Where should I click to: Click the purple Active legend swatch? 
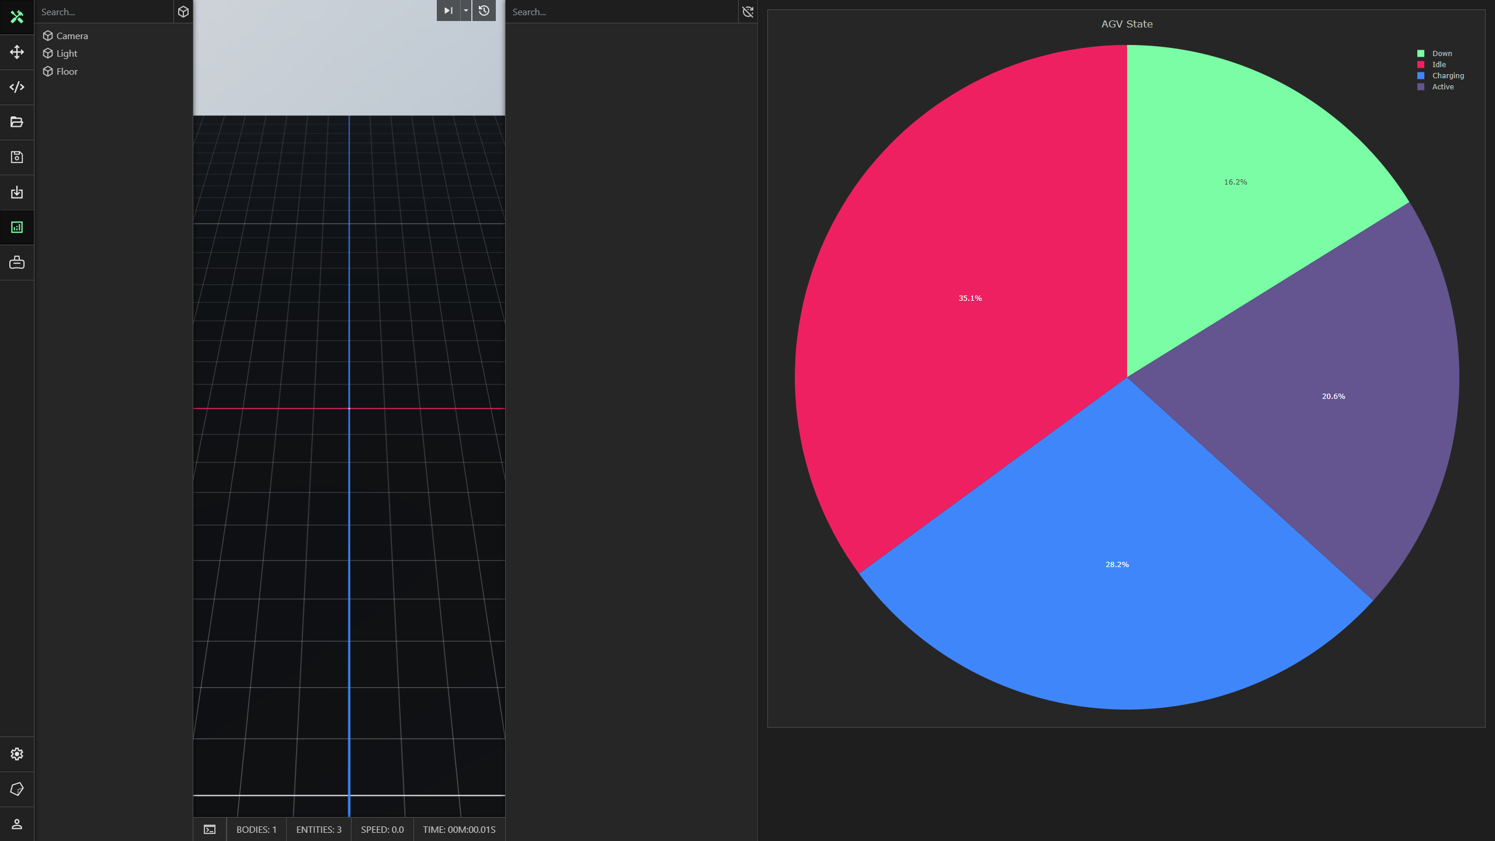(1421, 86)
